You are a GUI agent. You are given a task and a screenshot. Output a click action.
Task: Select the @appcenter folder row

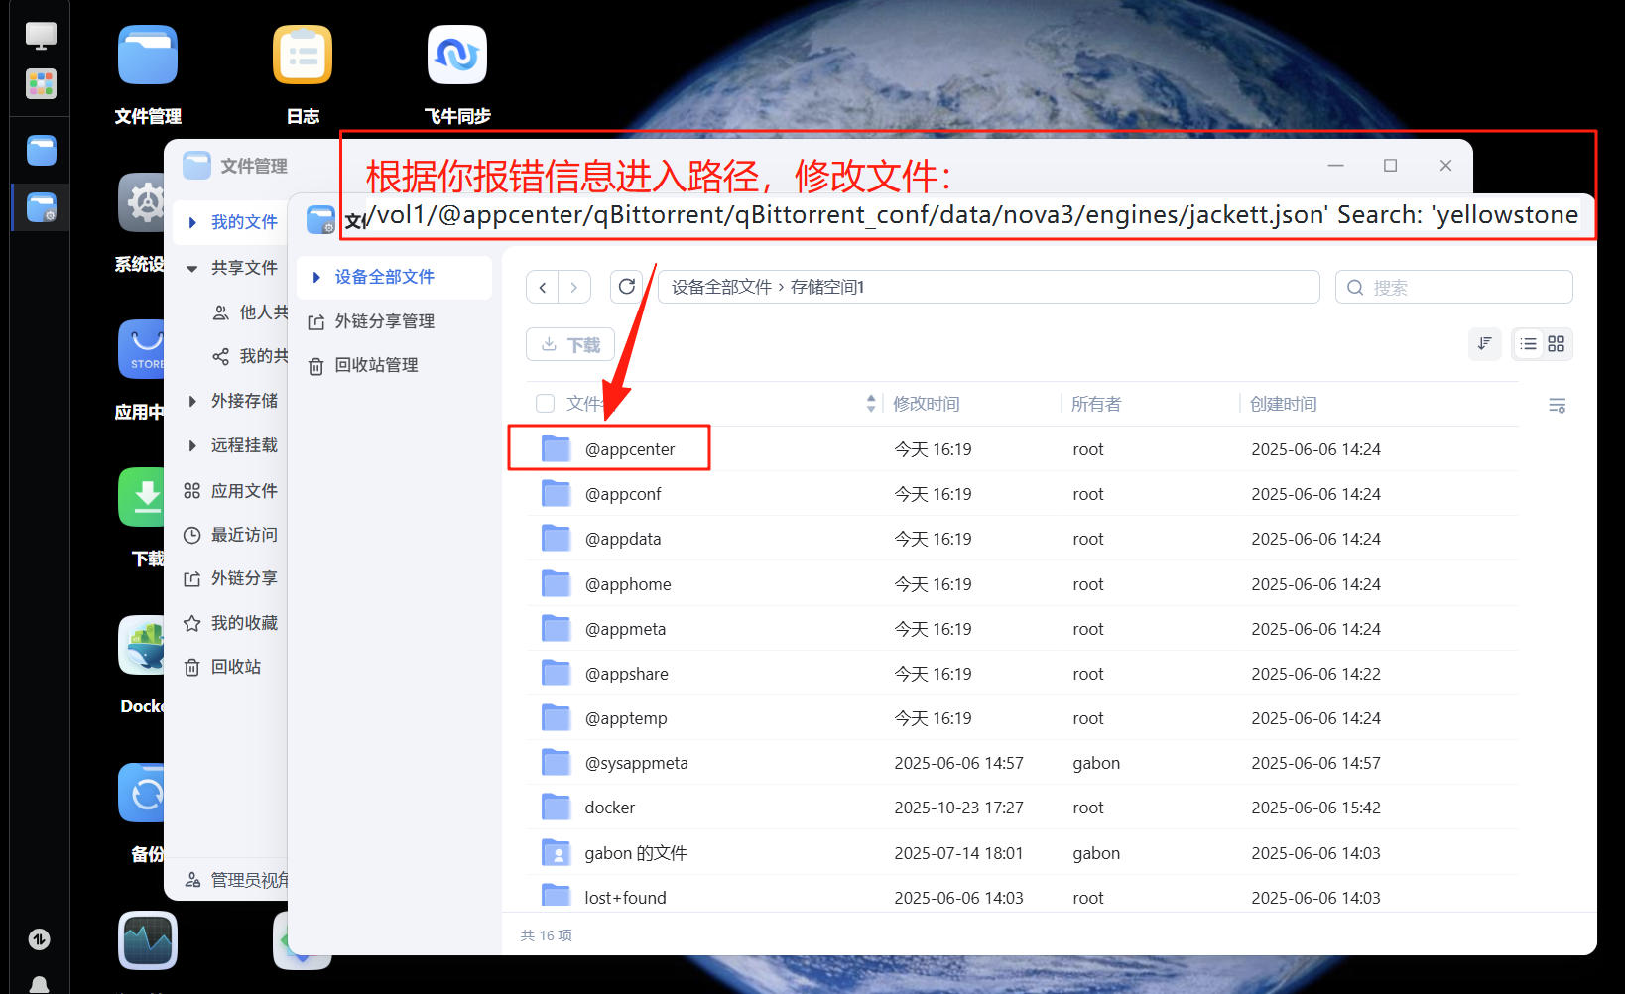point(1023,449)
